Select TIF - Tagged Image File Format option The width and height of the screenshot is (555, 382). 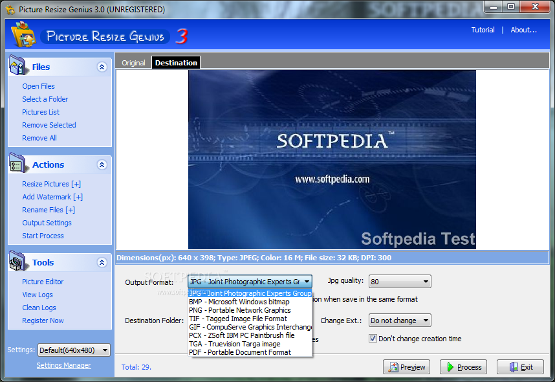pyautogui.click(x=250, y=319)
